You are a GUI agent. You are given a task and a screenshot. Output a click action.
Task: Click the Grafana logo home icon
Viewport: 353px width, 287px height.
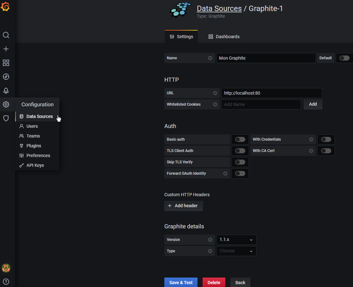click(6, 7)
